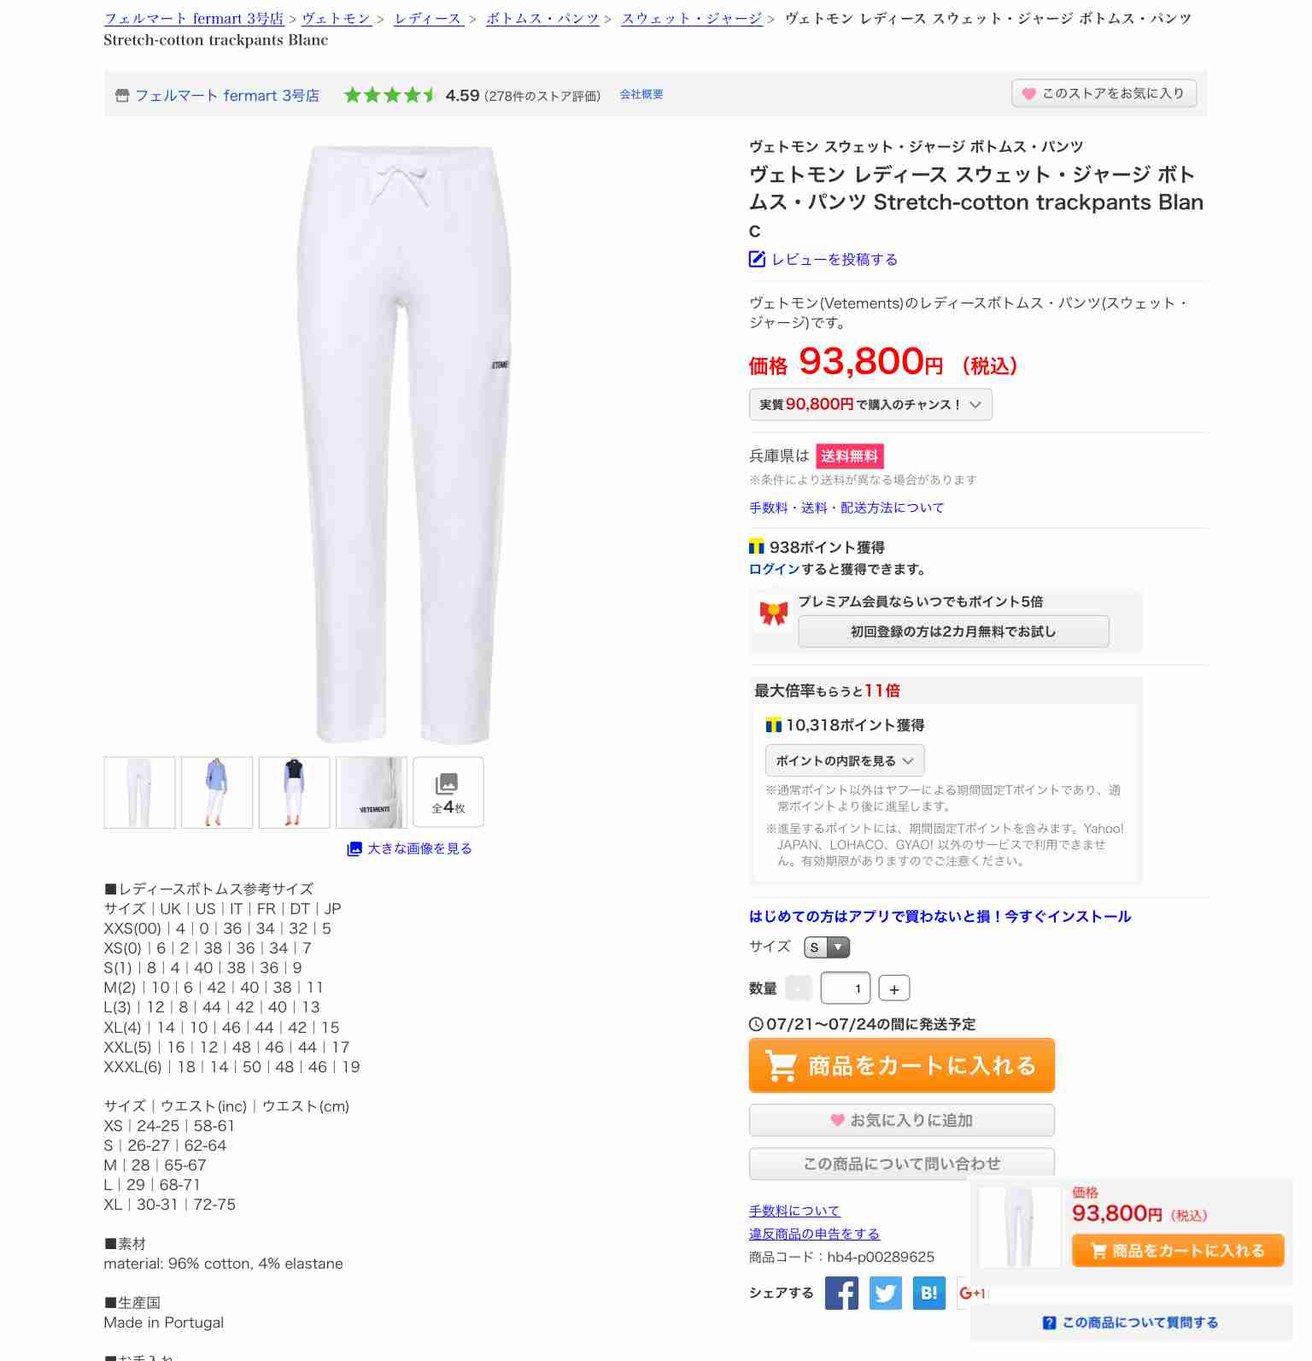Select the blue shirt model thumbnail

(217, 792)
